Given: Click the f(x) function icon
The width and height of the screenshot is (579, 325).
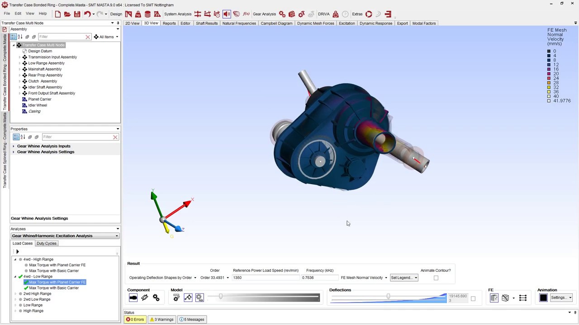Looking at the screenshot, I should [246, 14].
